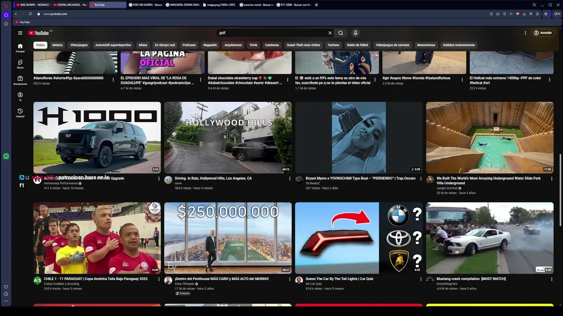Viewport: 563px width, 316px height.
Task: Open the ad blocker shield icon
Action: point(505,14)
